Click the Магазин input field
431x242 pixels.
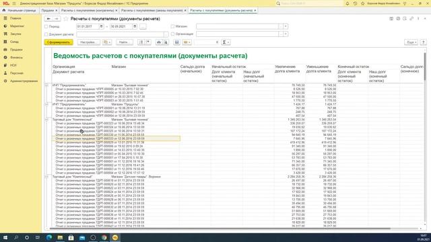coord(238,26)
